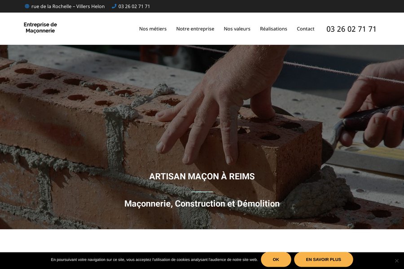Accept cookies with the OK button
The height and width of the screenshot is (269, 404).
276,260
